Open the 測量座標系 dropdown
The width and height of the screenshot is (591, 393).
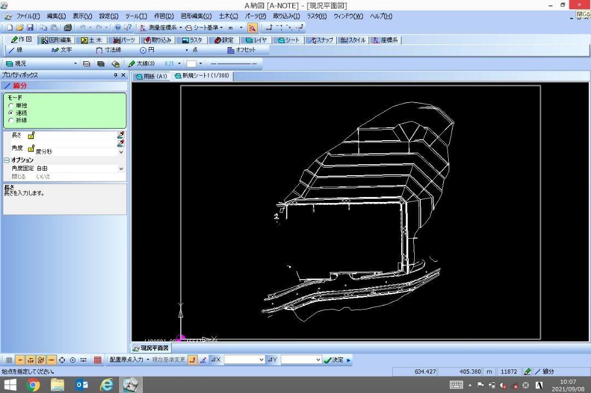[x=181, y=27]
